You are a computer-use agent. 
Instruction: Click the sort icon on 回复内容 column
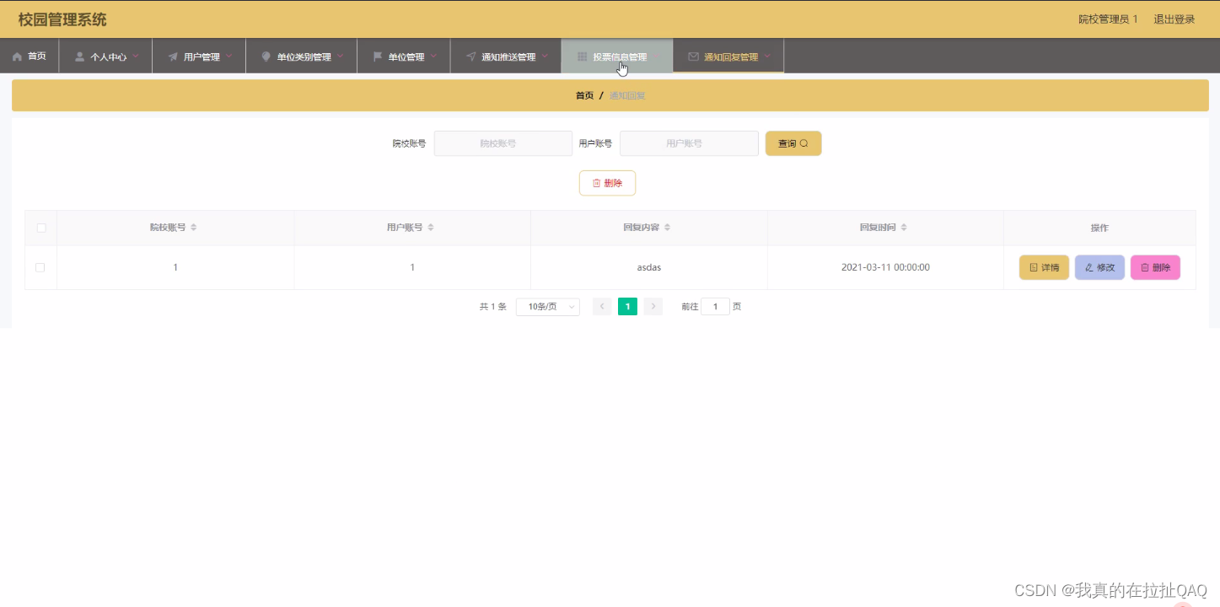667,228
